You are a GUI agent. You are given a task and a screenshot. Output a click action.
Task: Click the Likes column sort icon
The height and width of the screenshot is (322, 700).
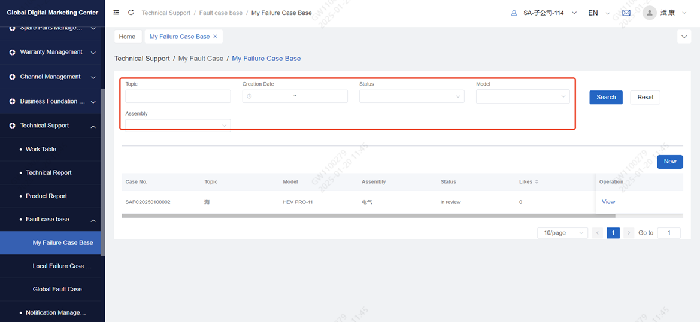click(x=537, y=182)
